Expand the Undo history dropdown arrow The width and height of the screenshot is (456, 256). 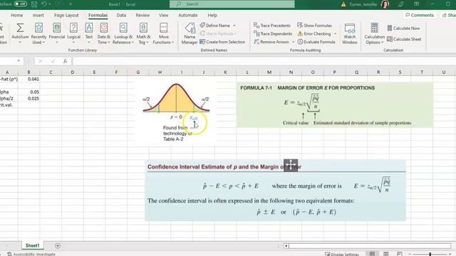click(x=51, y=4)
